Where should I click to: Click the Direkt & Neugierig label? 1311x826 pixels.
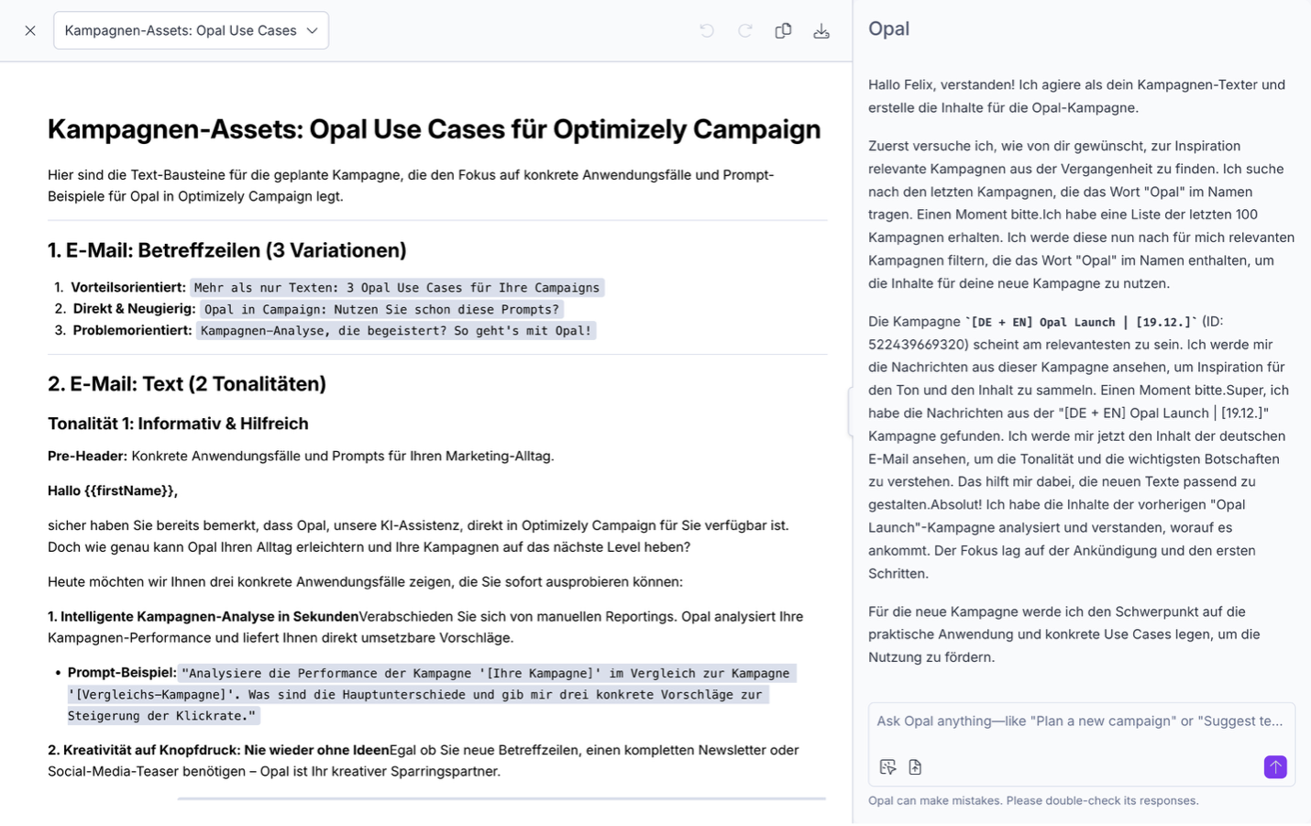134,309
